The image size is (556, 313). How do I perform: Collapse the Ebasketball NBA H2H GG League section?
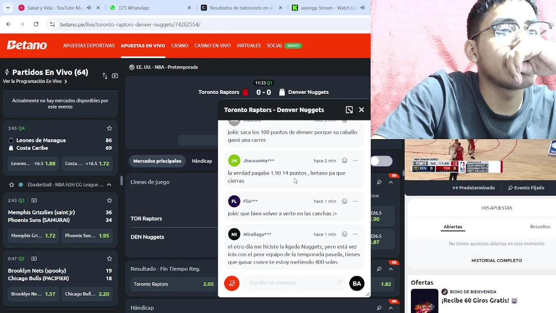coord(109,185)
